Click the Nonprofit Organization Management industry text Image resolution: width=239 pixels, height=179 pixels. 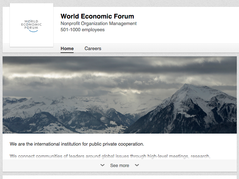click(x=99, y=24)
